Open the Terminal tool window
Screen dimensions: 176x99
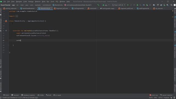[x=15, y=95]
